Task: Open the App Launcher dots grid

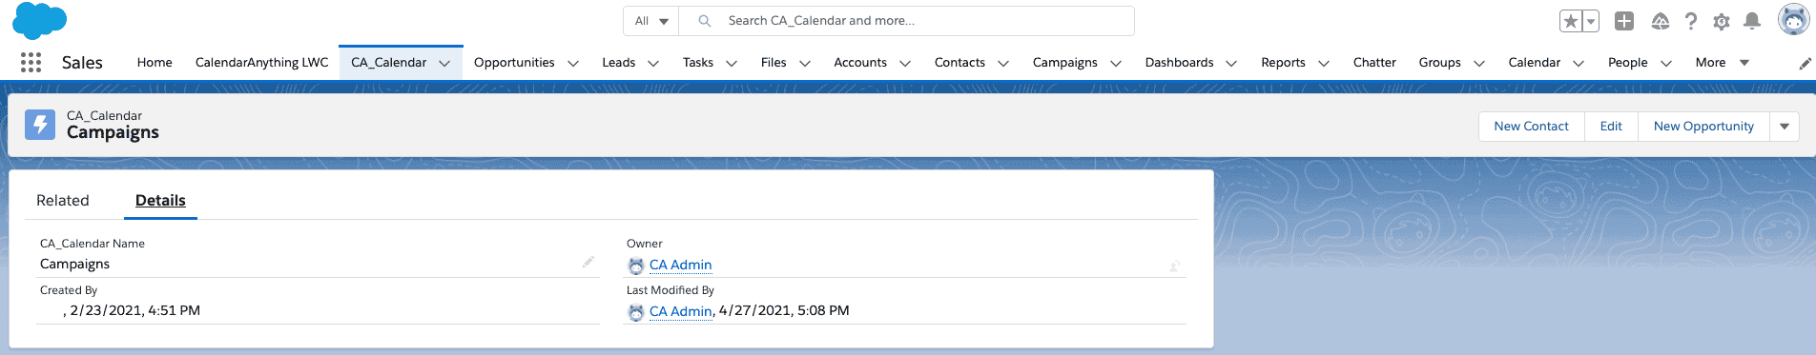Action: pyautogui.click(x=31, y=63)
